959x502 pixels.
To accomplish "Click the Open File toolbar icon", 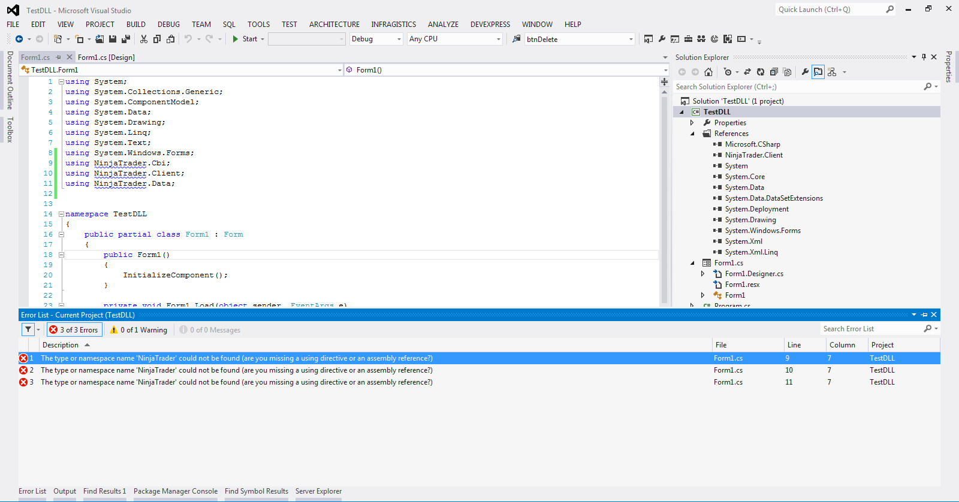I will click(99, 39).
